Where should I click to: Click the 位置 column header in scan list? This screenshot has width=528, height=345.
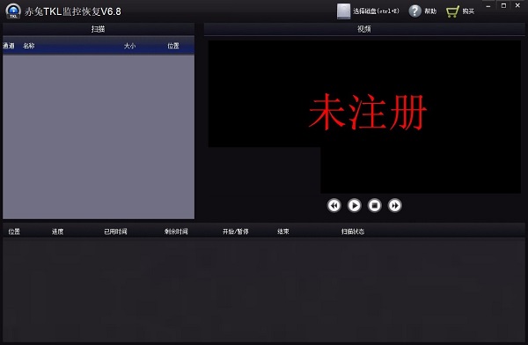[x=173, y=46]
